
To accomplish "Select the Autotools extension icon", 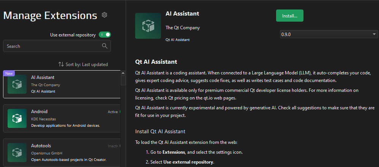I will click(17, 153).
